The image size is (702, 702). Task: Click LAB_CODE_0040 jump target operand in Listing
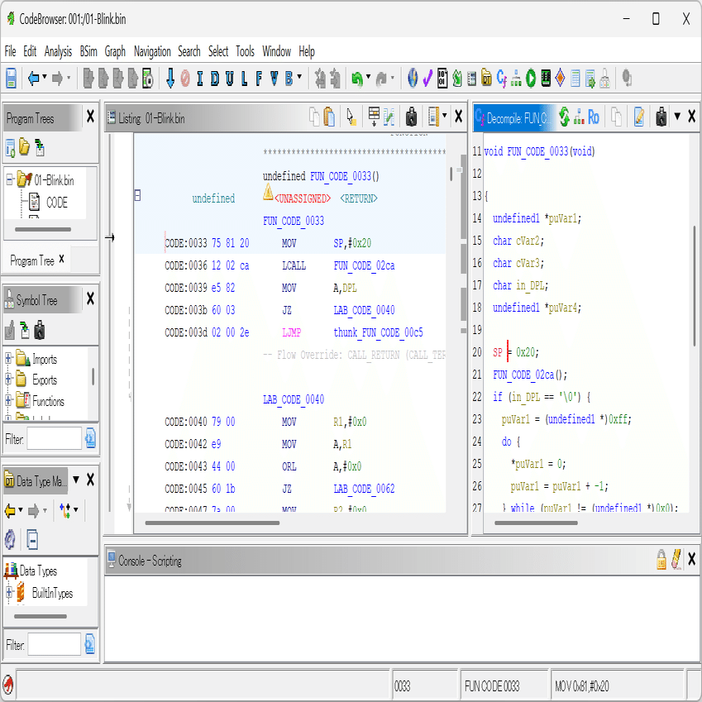pos(364,310)
